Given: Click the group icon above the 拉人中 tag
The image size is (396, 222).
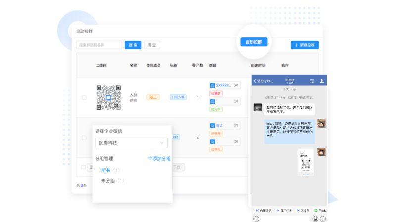Looking at the screenshot, I should tap(212, 101).
